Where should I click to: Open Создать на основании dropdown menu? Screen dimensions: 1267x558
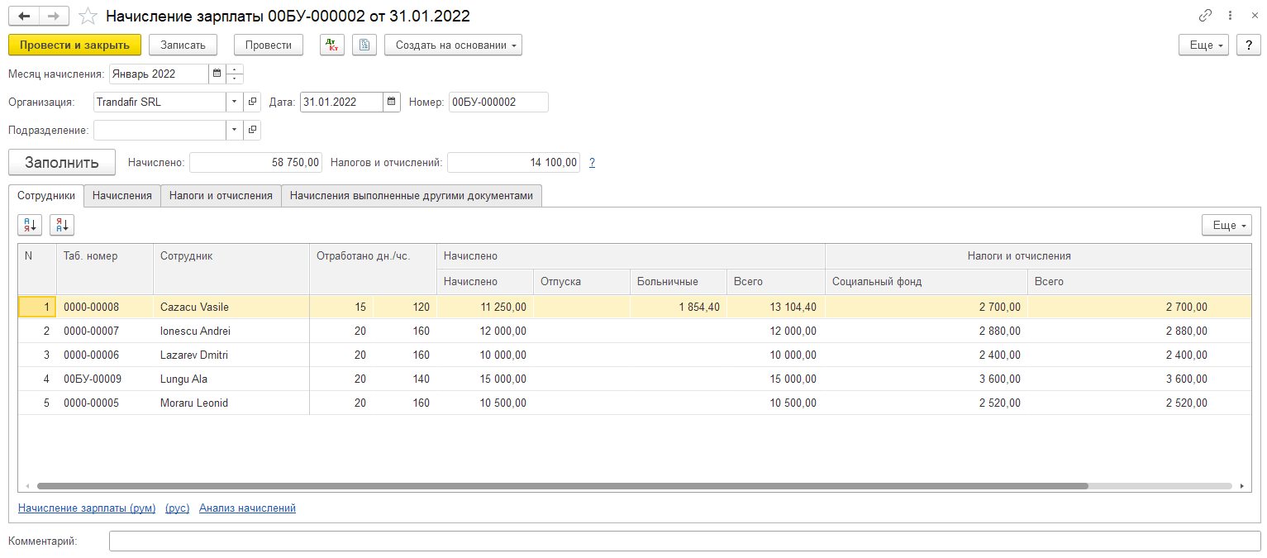coord(453,45)
